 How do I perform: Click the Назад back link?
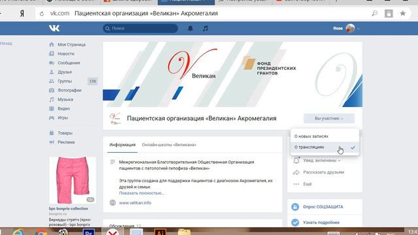(6, 44)
